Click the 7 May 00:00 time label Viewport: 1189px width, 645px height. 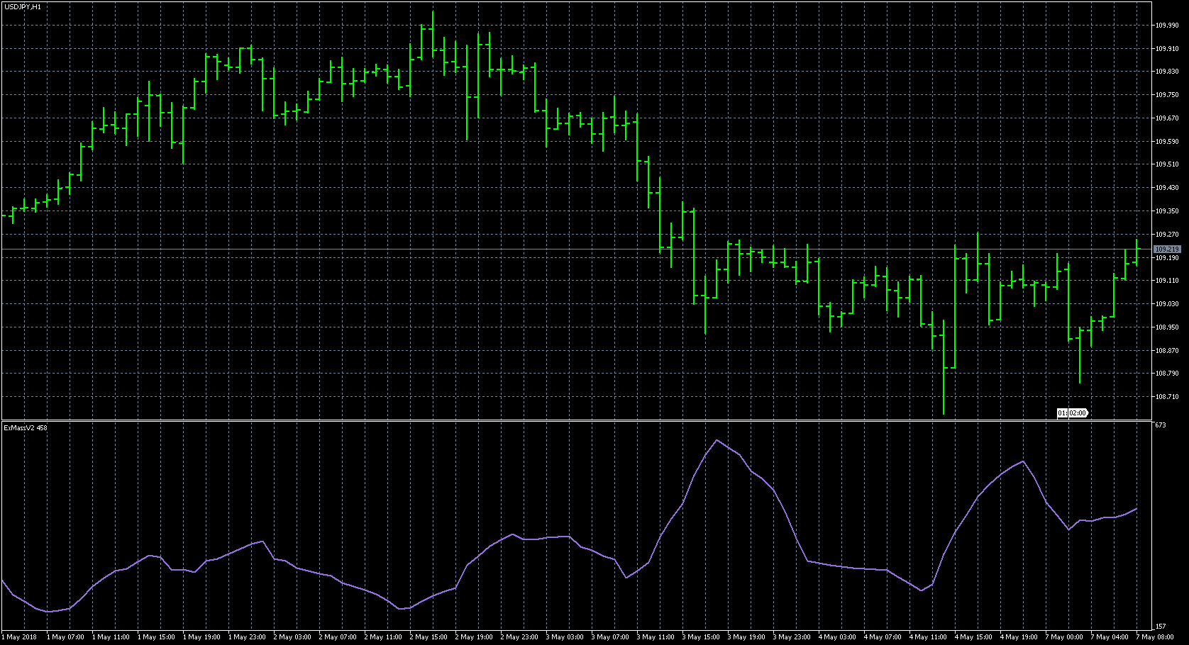click(x=1065, y=636)
